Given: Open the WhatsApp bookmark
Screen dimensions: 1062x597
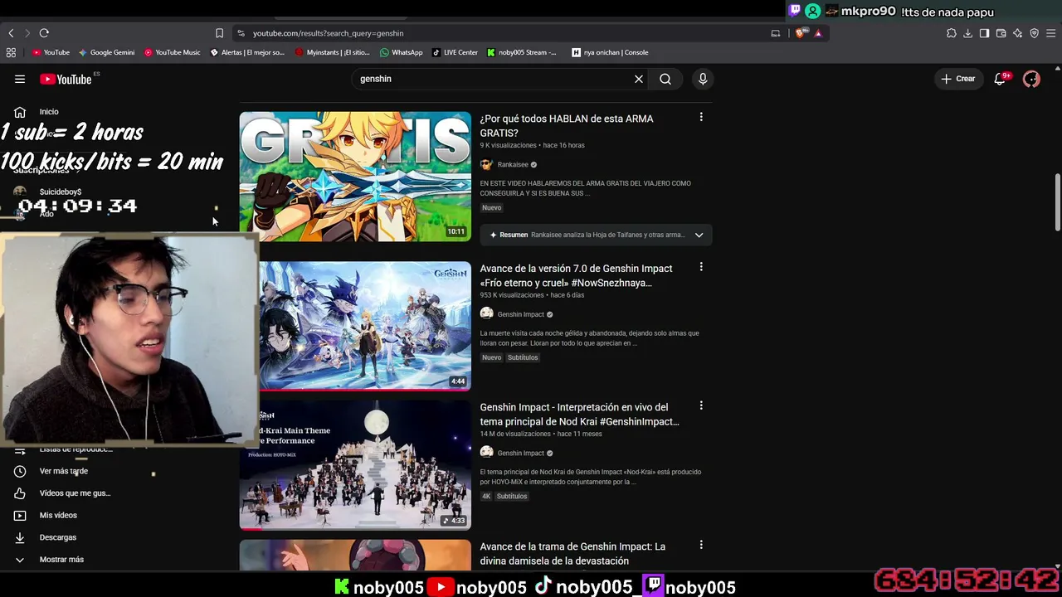Looking at the screenshot, I should click(x=401, y=52).
